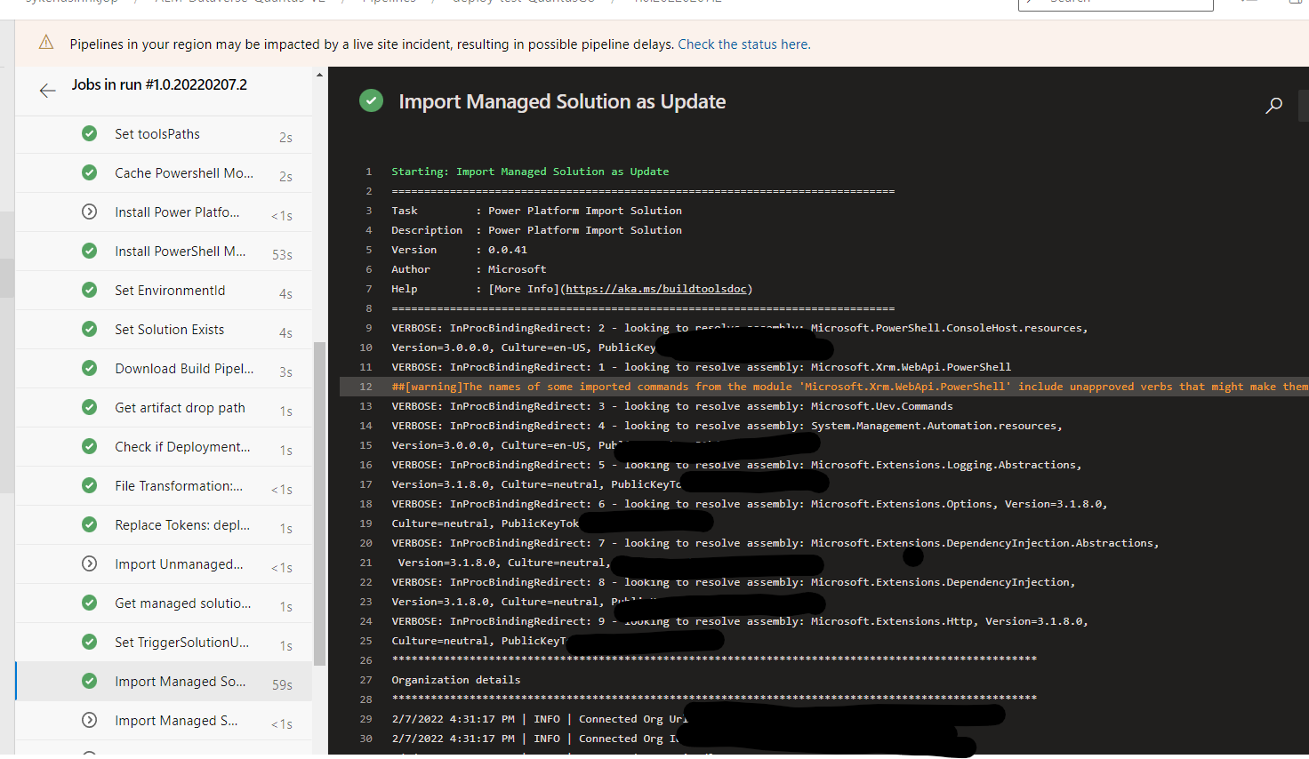This screenshot has height=759, width=1309.
Task: Click the green check beside Import Managed Solution header
Action: (x=371, y=100)
